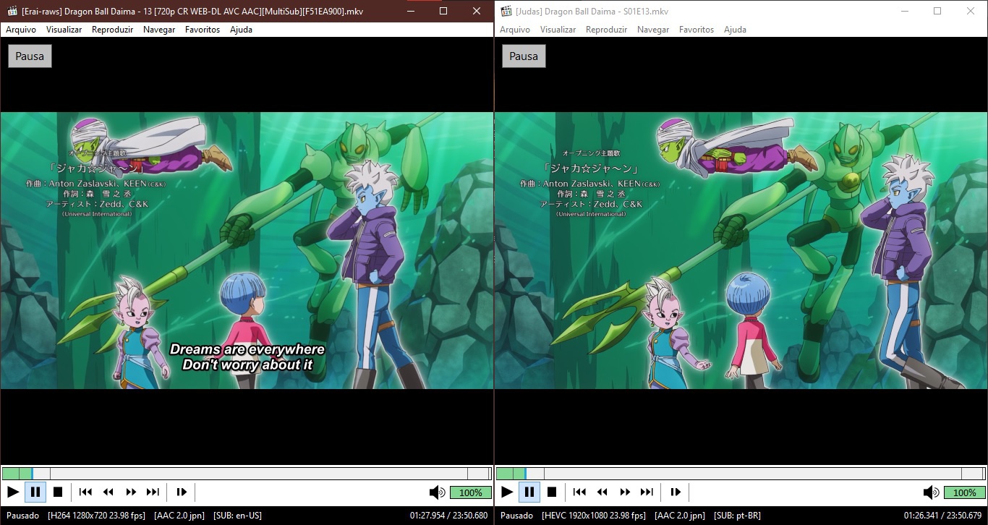This screenshot has width=988, height=525.
Task: Open the Visualizar menu in the Erai-raws window
Action: (x=64, y=30)
